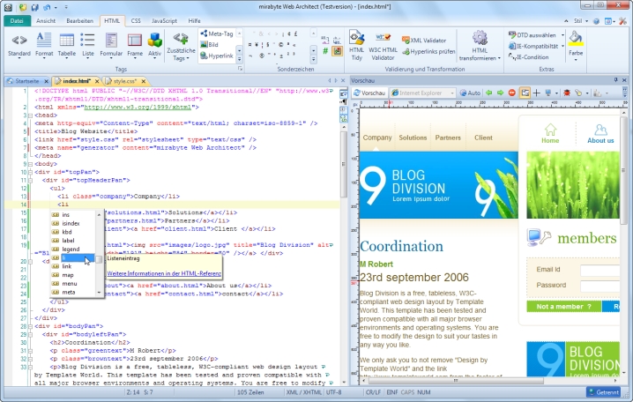
Task: Open the style.css document tab
Action: [x=126, y=80]
